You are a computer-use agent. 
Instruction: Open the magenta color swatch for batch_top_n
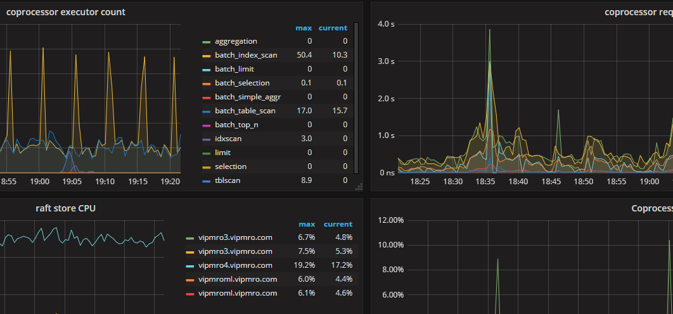206,126
